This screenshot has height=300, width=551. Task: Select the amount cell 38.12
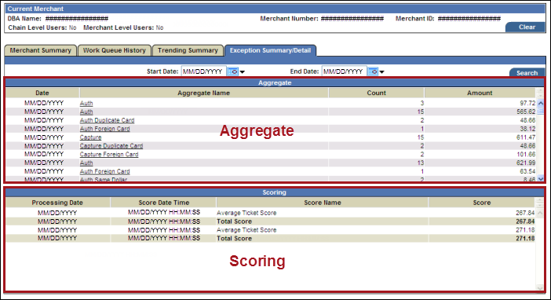[x=527, y=129]
